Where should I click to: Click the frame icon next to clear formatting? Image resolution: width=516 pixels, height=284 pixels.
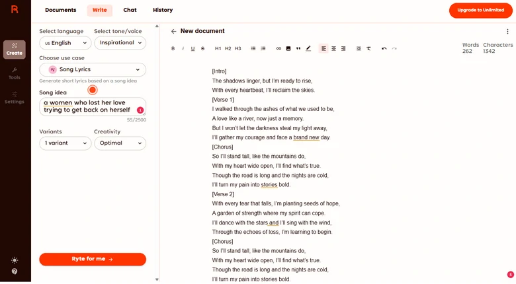(359, 49)
